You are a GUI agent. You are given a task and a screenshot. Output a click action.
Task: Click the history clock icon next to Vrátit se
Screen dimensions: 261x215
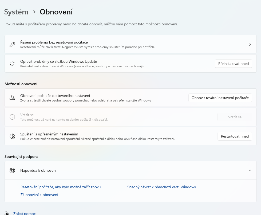(x=12, y=117)
